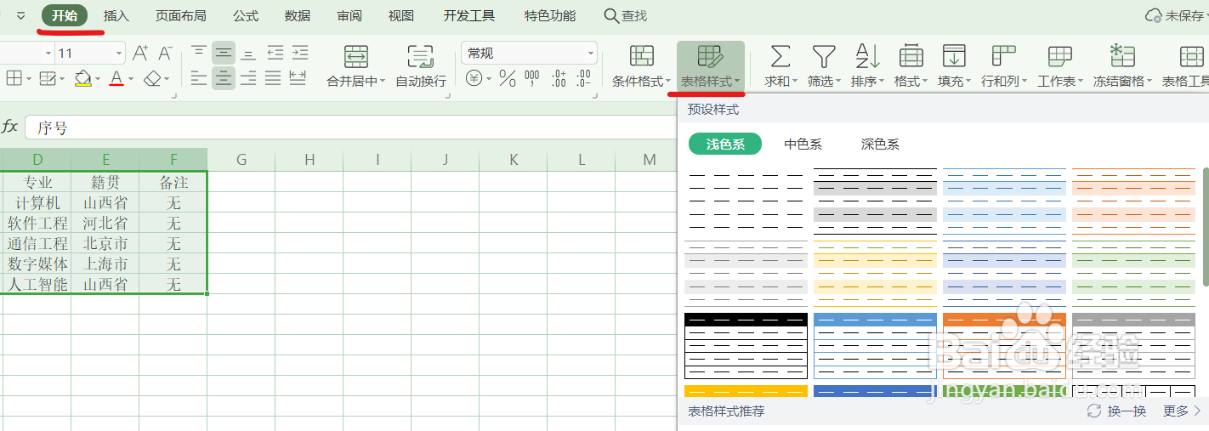Choose the orange header table style

tap(1004, 346)
